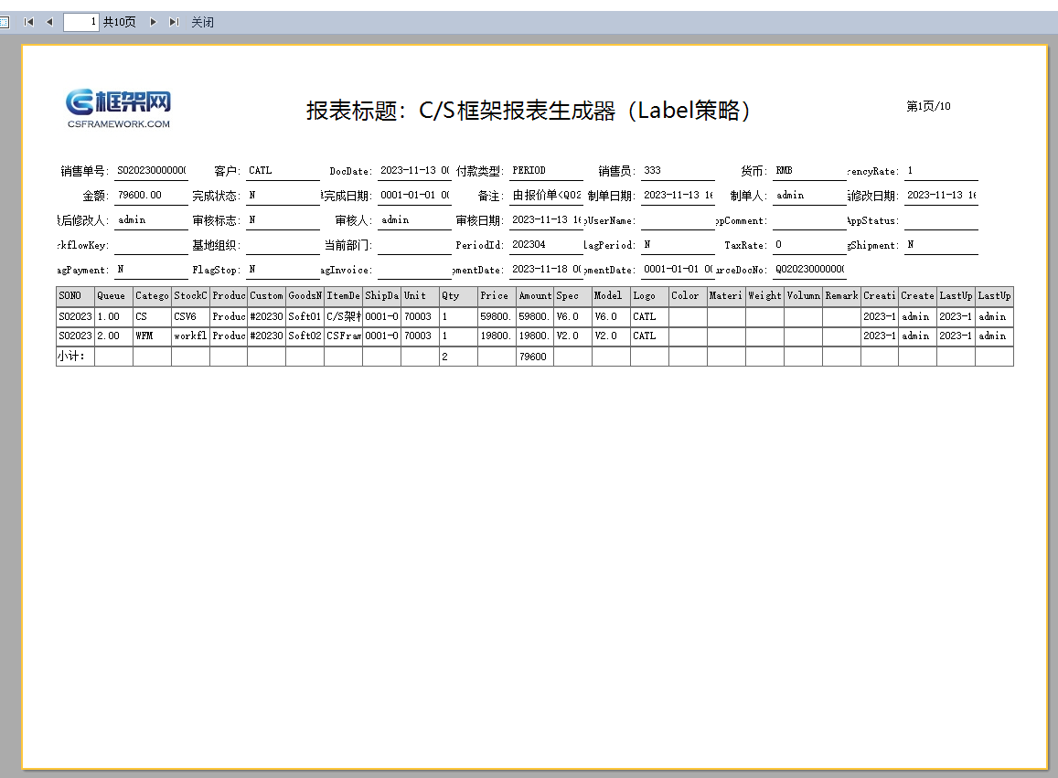Viewport: 1058px width, 778px height.
Task: Click the report title text
Action: (529, 110)
